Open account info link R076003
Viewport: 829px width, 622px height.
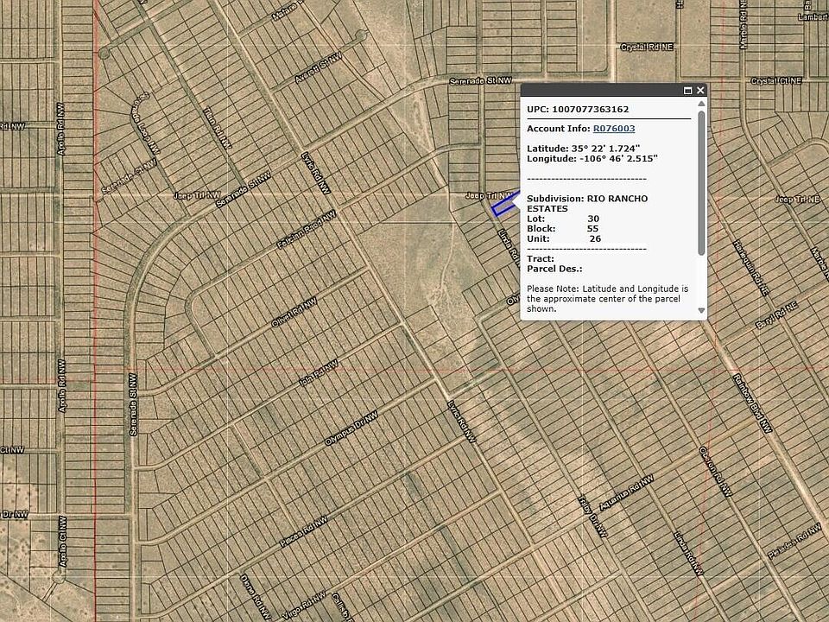(614, 129)
